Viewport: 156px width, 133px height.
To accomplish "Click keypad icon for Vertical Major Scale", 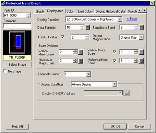I will click(81, 52).
